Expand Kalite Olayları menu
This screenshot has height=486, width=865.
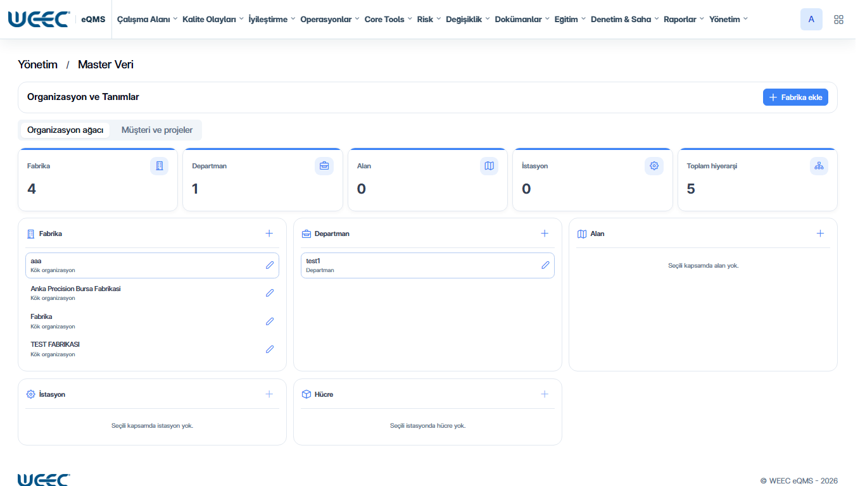click(213, 19)
